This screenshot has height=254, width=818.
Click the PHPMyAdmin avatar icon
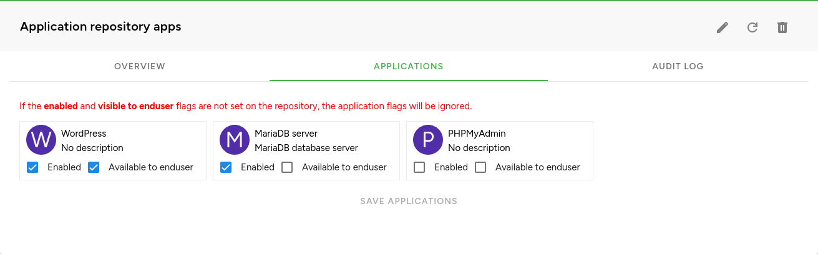428,140
